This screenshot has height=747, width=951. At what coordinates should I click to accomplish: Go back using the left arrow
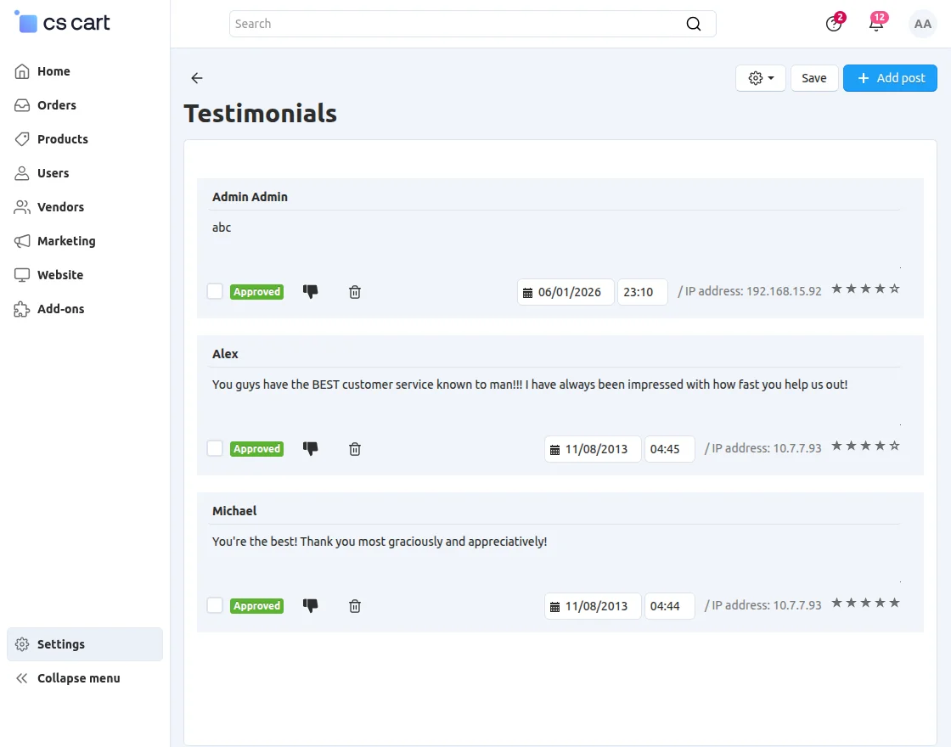(196, 77)
